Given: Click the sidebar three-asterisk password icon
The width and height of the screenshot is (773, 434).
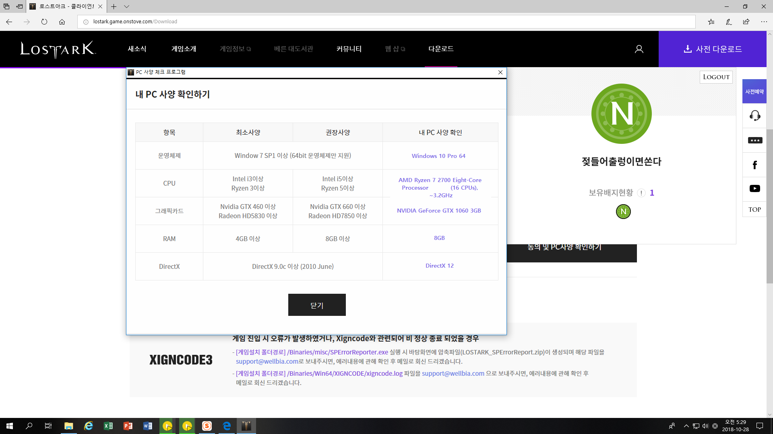Looking at the screenshot, I should pos(754,140).
